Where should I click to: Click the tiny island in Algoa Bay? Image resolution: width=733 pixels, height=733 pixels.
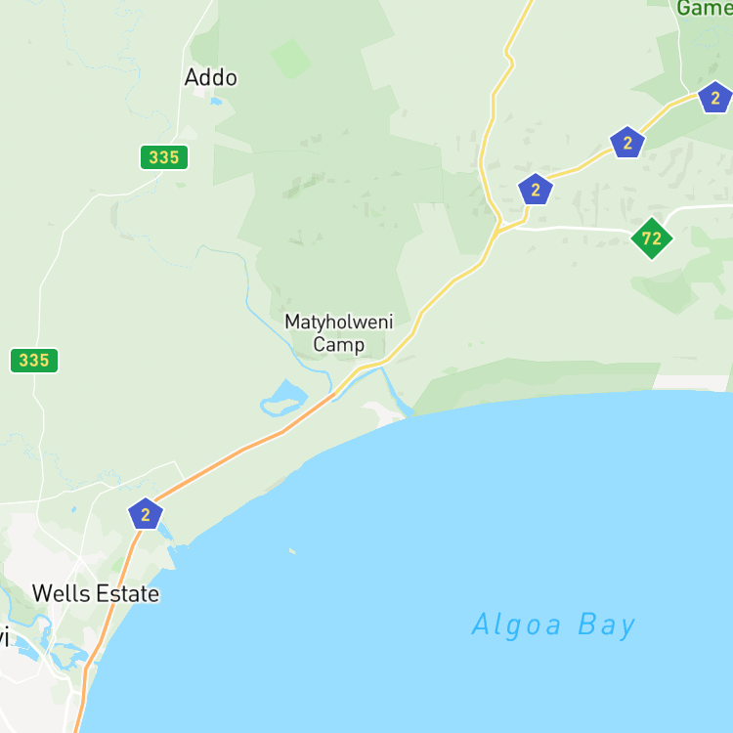coord(292,551)
